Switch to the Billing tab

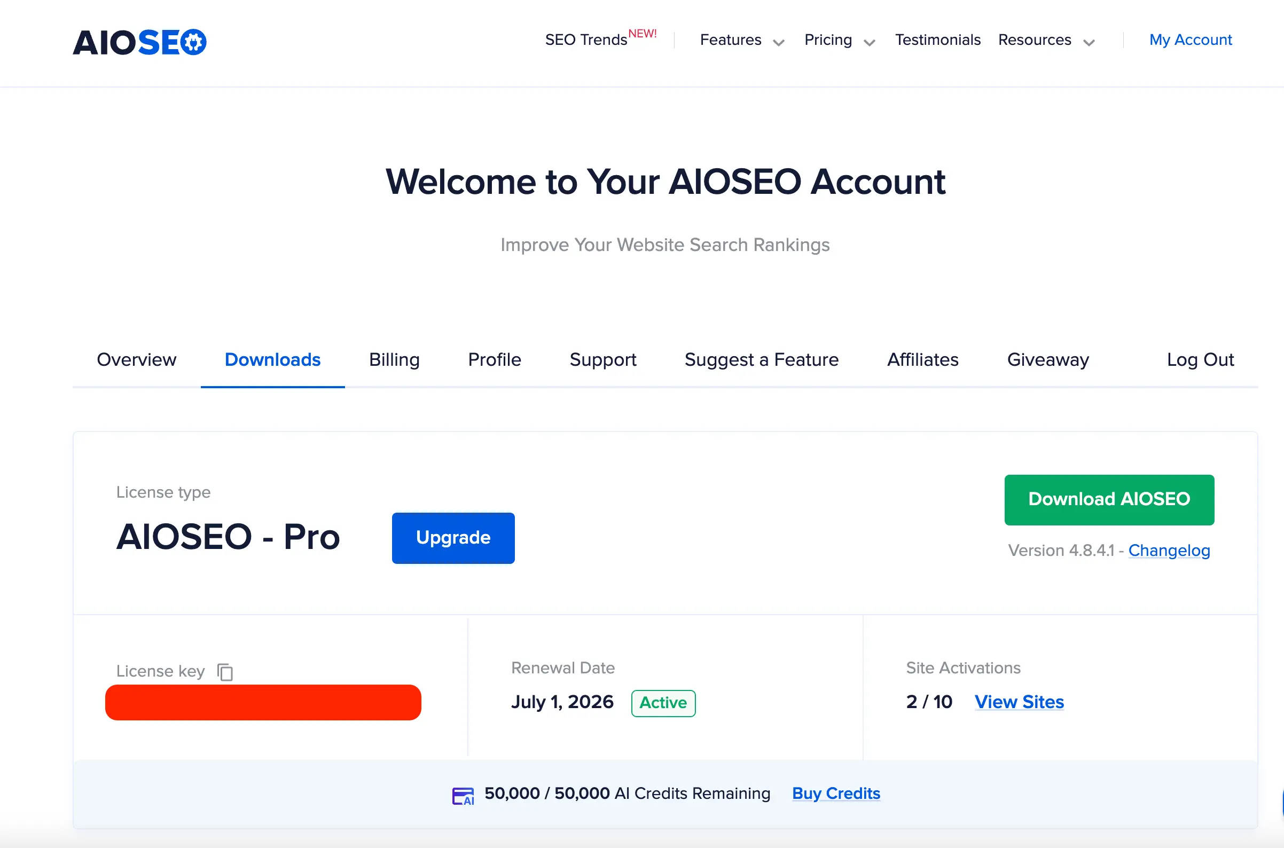[394, 359]
